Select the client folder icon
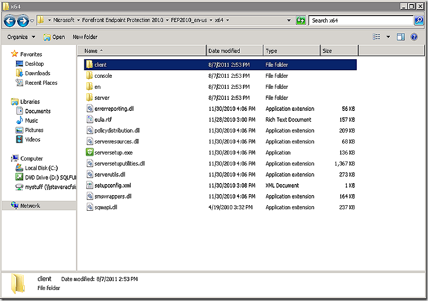 coord(89,65)
